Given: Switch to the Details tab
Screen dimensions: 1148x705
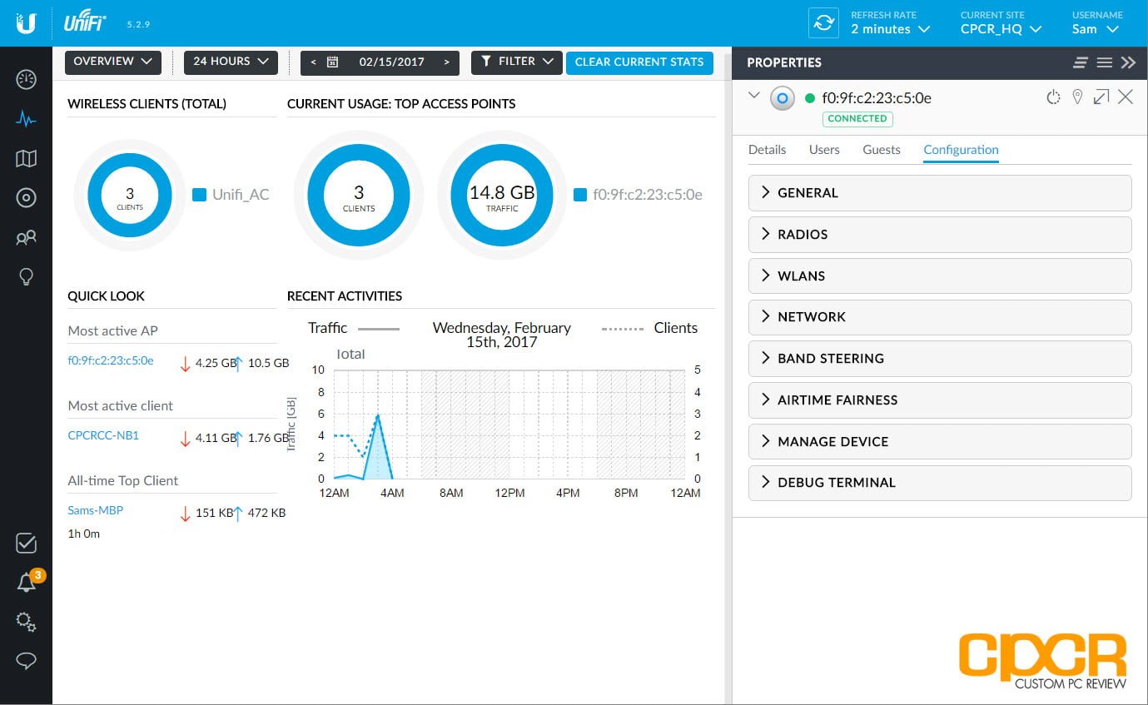Looking at the screenshot, I should pyautogui.click(x=767, y=150).
